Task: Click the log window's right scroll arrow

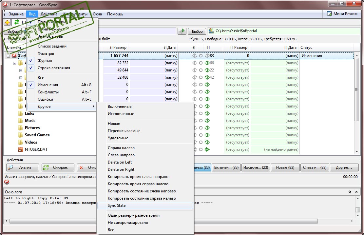Action: click(x=352, y=221)
